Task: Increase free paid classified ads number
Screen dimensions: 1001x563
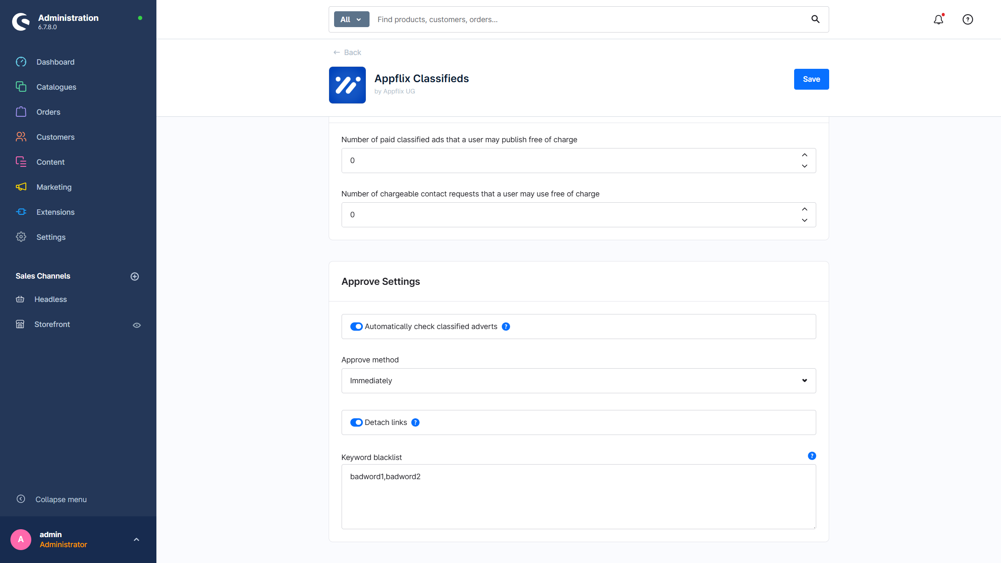Action: pos(804,155)
